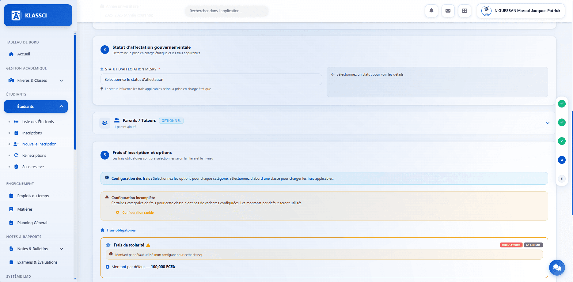
Task: Click the Configuration des frais info icon
Action: tap(107, 178)
